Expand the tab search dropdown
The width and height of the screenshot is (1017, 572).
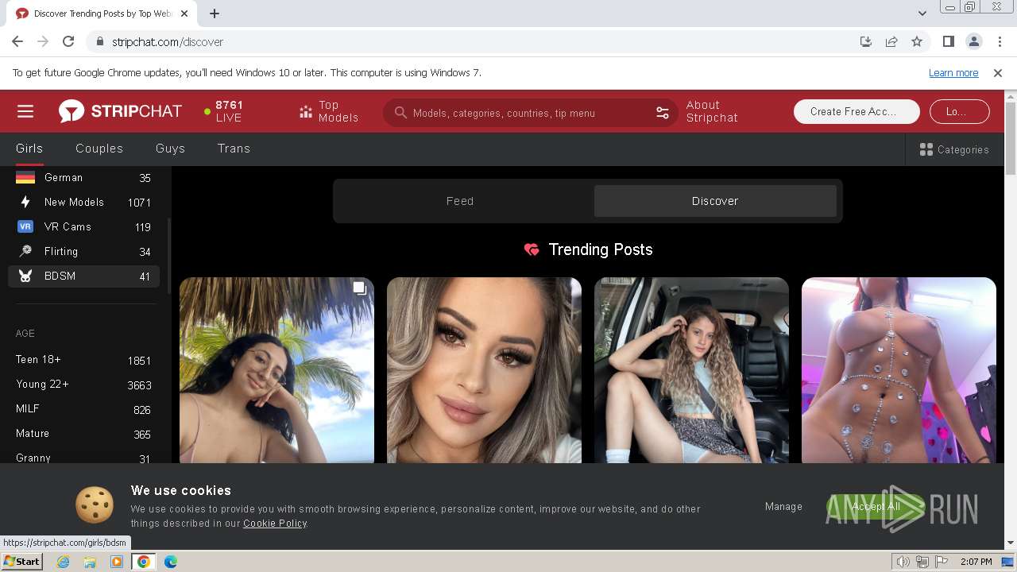[922, 14]
